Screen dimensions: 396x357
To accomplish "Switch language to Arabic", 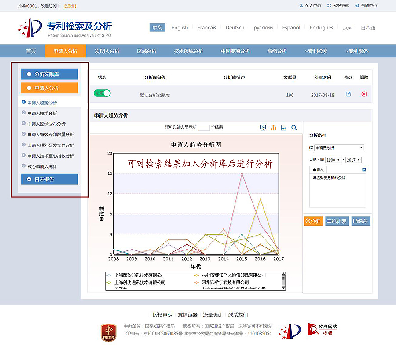I will pos(347,28).
